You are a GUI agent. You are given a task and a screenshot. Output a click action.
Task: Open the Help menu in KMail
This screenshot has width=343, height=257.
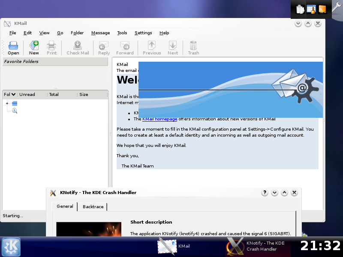click(164, 33)
